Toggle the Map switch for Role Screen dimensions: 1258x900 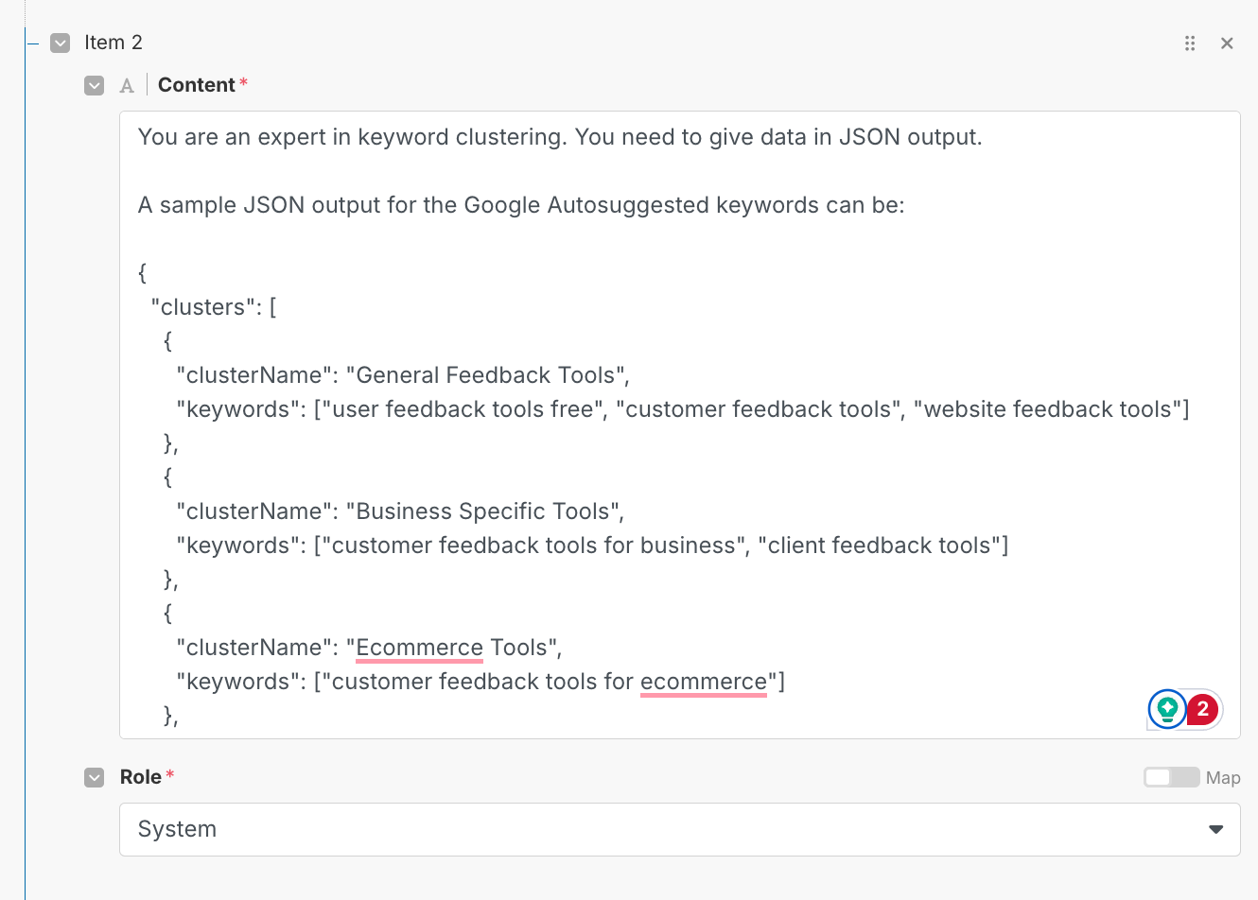point(1171,777)
